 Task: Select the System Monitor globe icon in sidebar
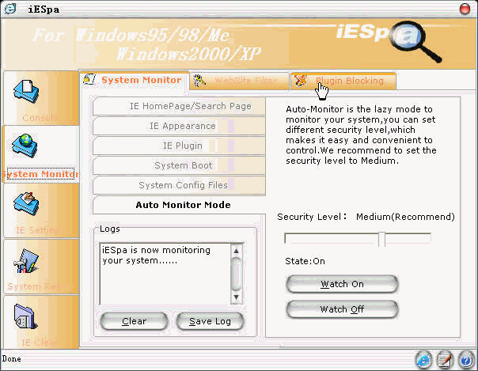click(25, 146)
